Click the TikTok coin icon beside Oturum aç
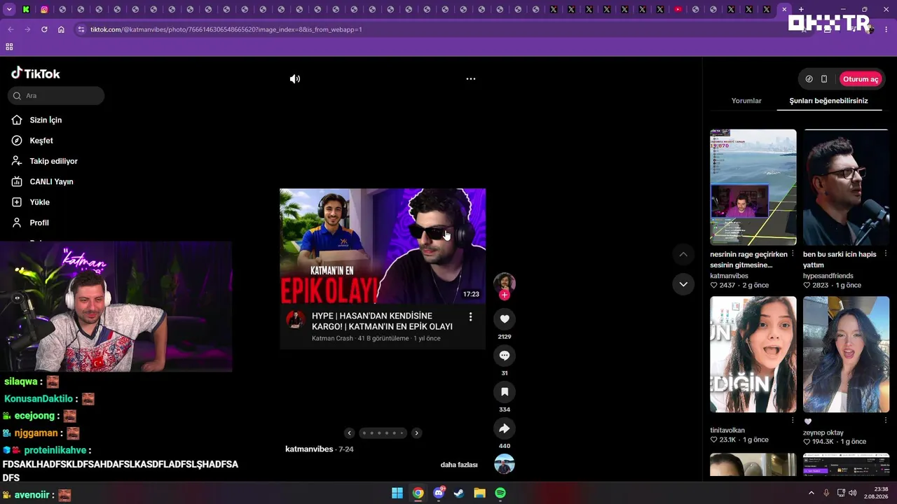The height and width of the screenshot is (504, 897). (x=809, y=79)
